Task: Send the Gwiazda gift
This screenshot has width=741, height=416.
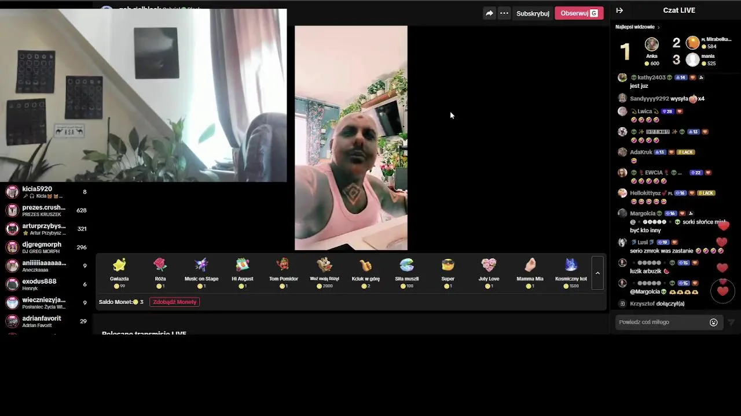Action: 119,273
